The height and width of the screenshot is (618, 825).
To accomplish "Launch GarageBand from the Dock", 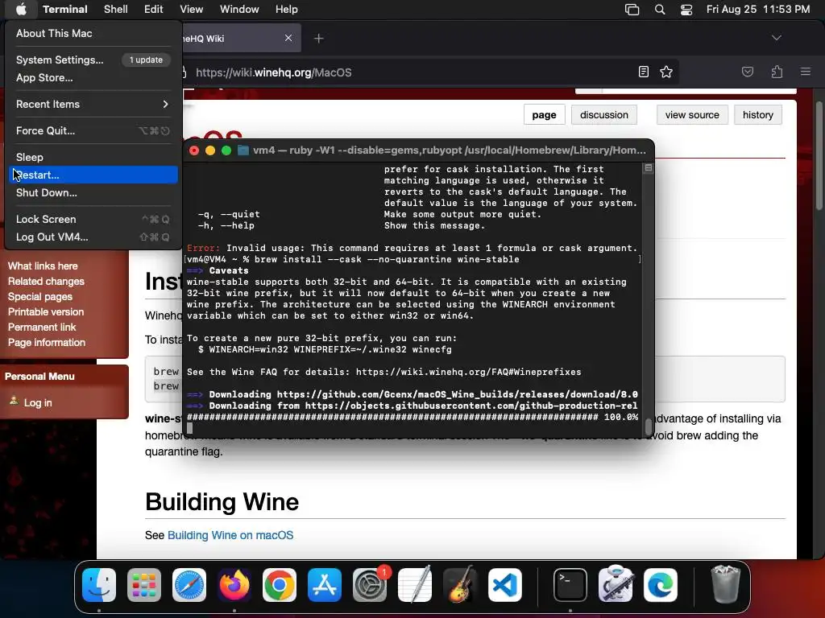I will [460, 585].
